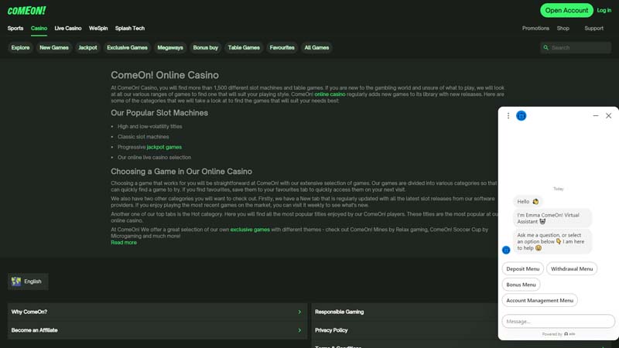Select the Jackpot category
Screen dimensions: 619x348
point(87,48)
